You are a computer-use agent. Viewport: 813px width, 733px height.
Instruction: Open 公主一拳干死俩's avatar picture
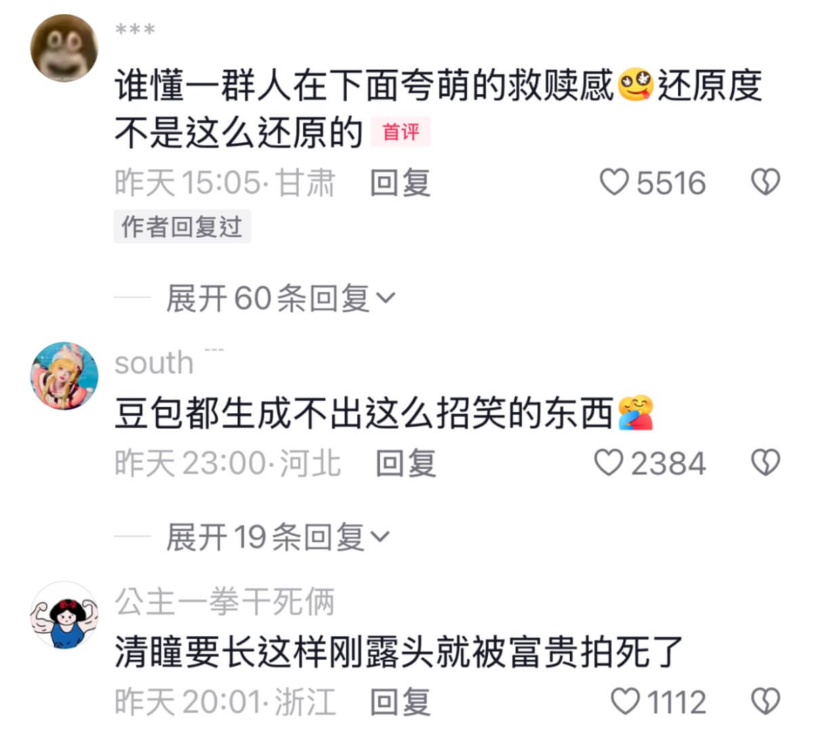tap(64, 614)
